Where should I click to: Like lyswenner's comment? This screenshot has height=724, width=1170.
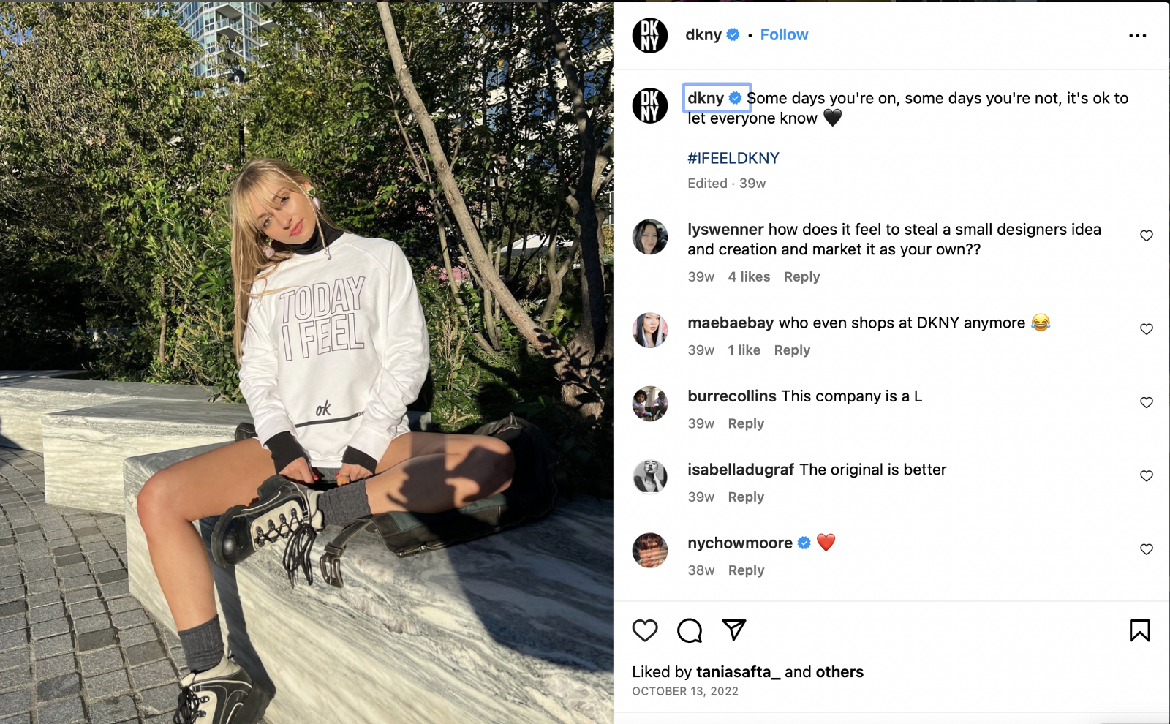click(1146, 235)
